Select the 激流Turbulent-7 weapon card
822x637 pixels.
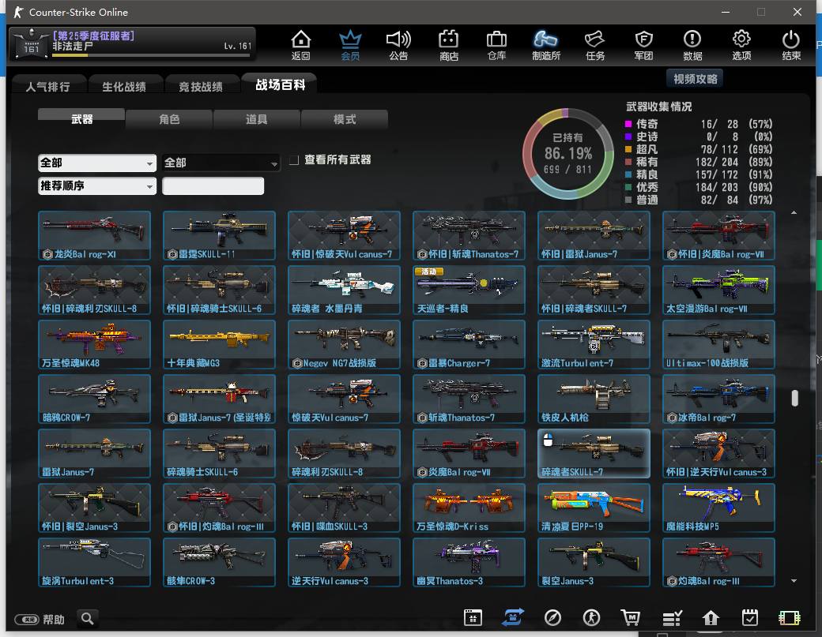pos(594,344)
